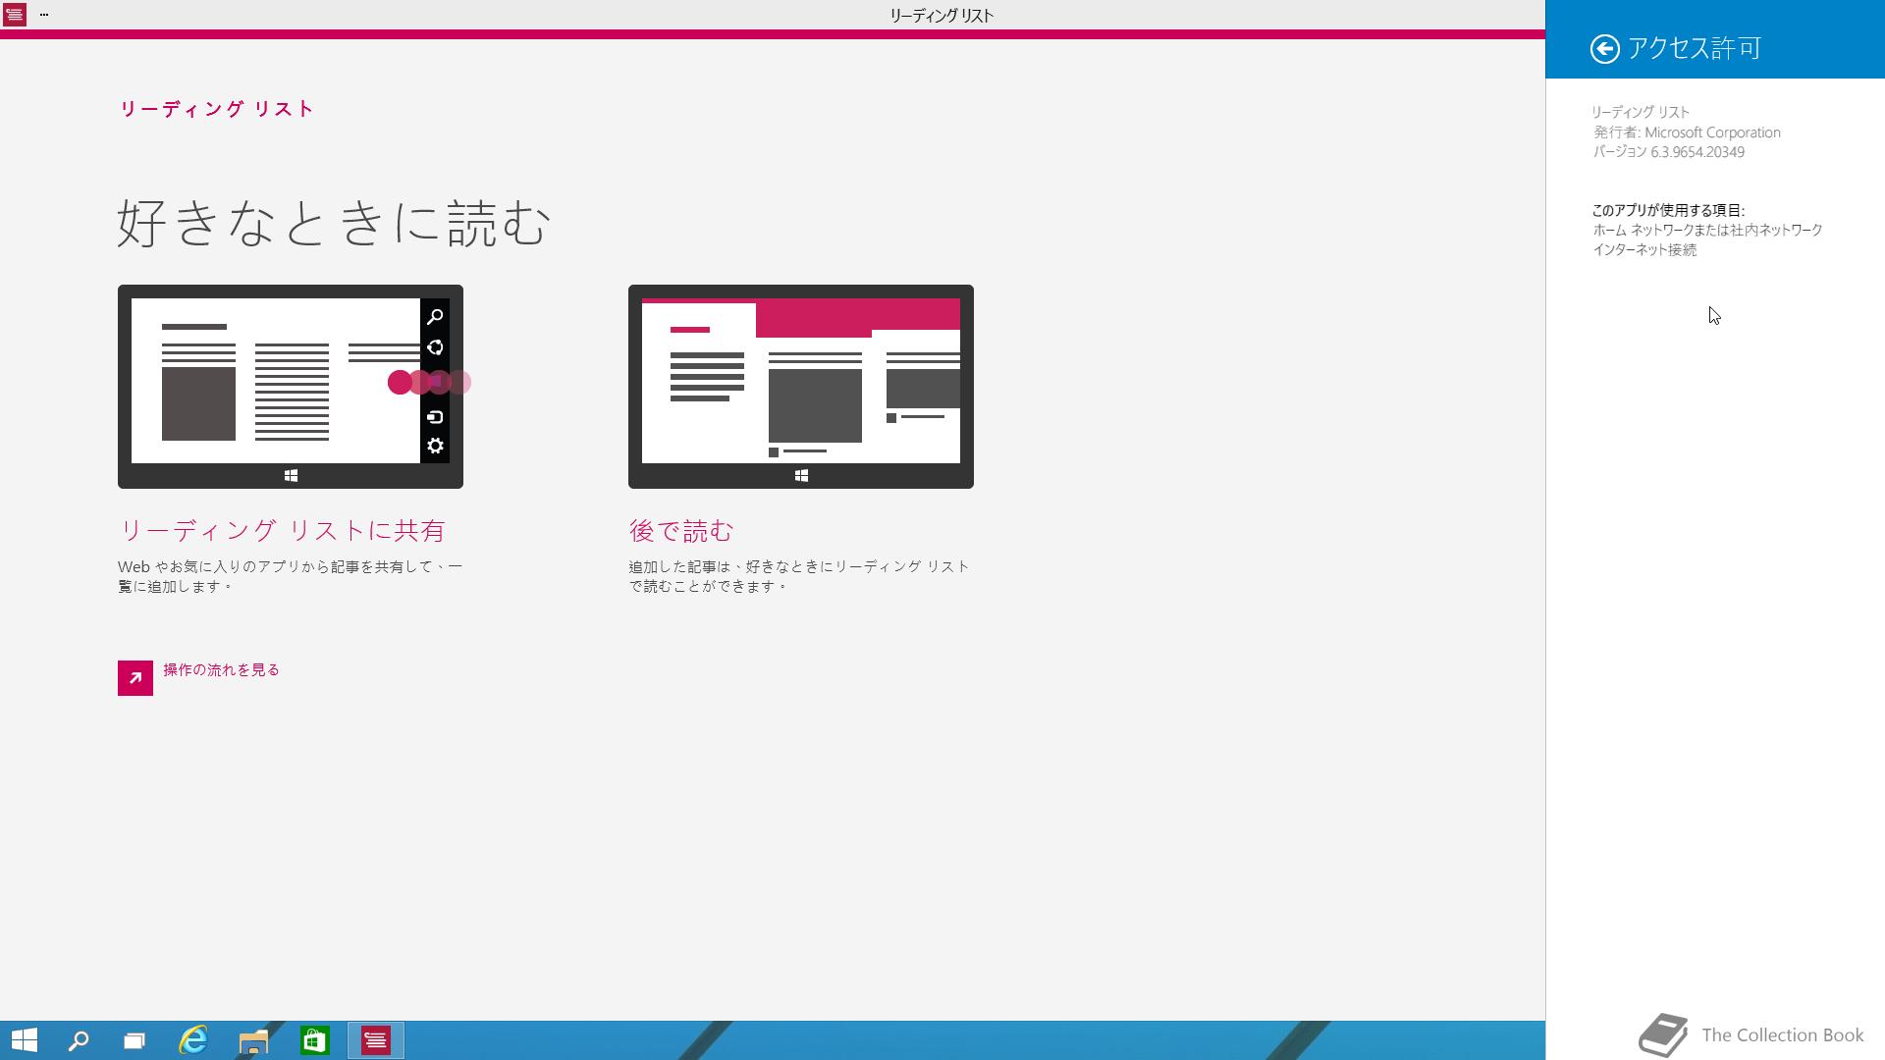The height and width of the screenshot is (1060, 1885).
Task: Open the title bar ellipsis menu
Action: point(44,15)
